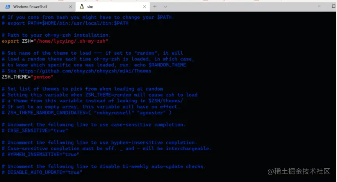This screenshot has height=182, width=337.
Task: Minimize the terminal window
Action: click(319, 6)
